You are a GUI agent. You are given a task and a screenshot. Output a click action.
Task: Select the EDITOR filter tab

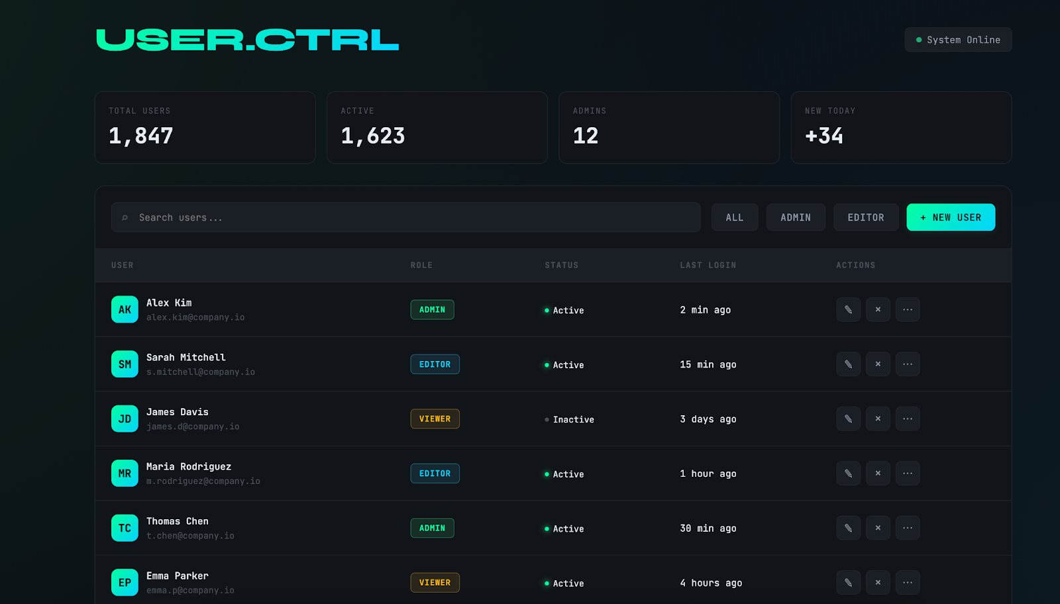[865, 217]
